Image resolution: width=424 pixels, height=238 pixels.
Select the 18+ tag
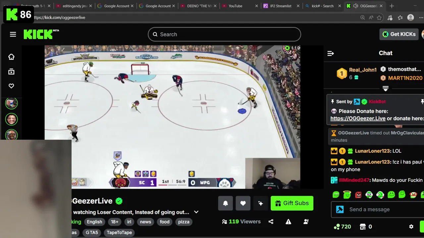(115, 222)
